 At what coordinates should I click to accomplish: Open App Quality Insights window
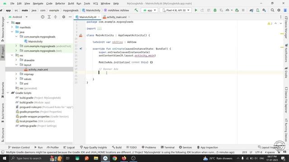[93, 147]
